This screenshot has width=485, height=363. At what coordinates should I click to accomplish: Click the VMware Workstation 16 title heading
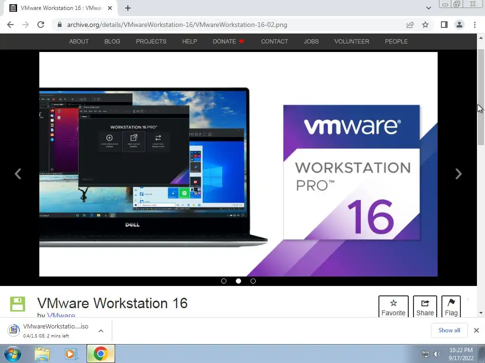pyautogui.click(x=112, y=303)
